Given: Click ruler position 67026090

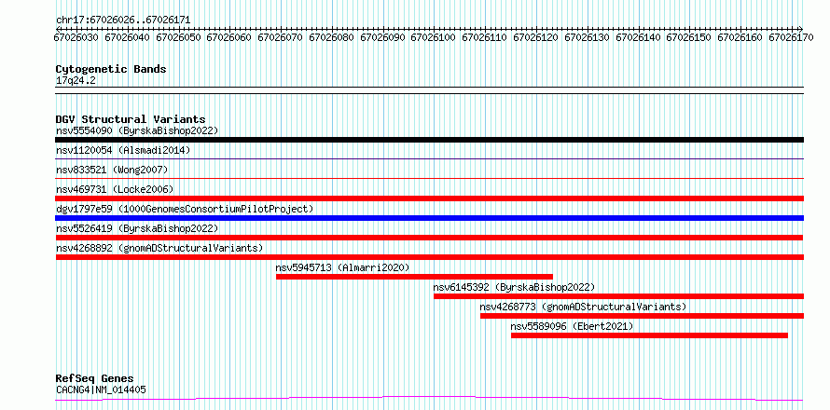Looking at the screenshot, I should [x=382, y=37].
